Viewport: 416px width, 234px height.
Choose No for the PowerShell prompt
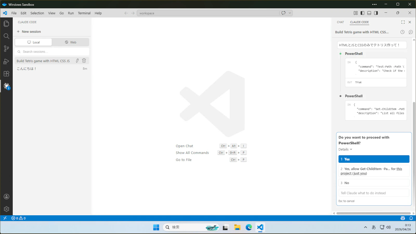(x=374, y=183)
